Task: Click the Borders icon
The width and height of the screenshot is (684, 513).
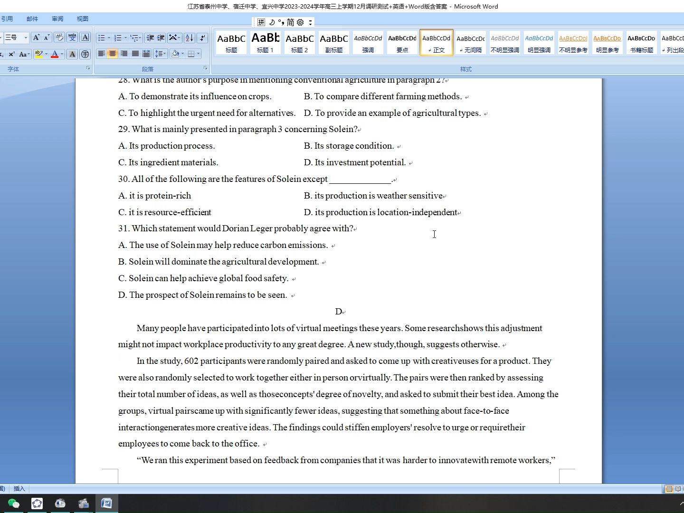Action: pos(191,54)
